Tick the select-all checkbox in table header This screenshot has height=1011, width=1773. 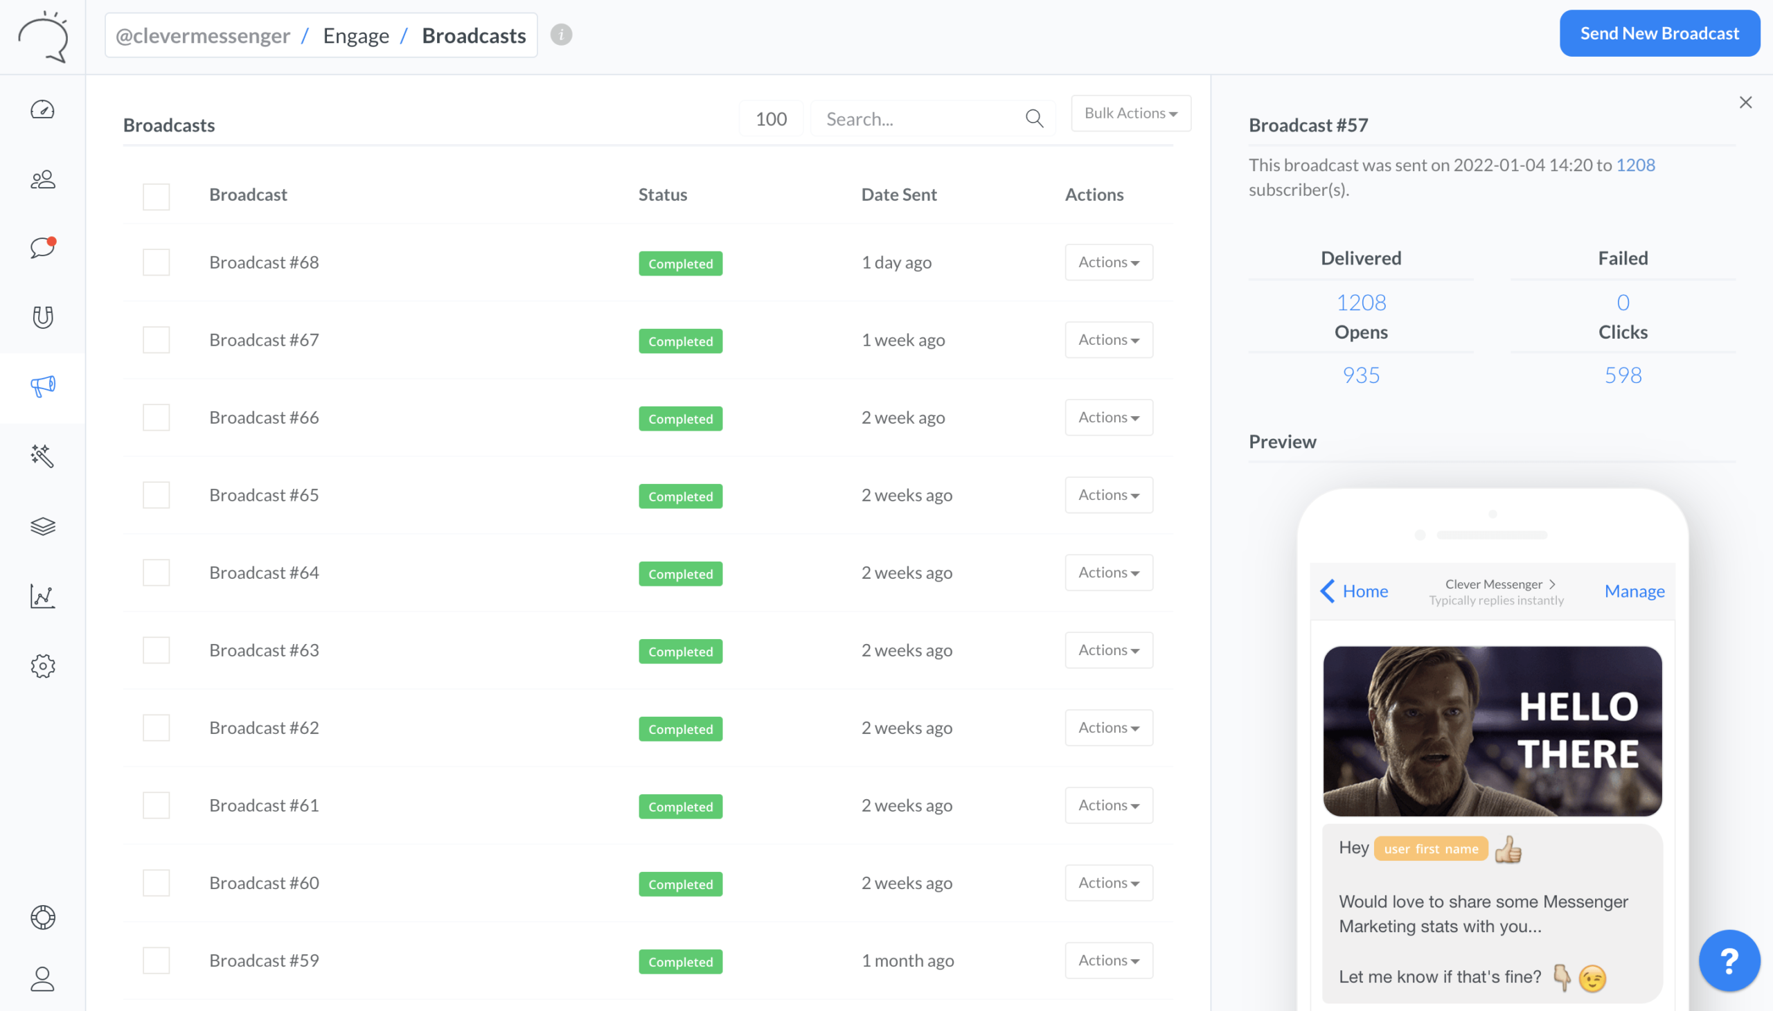(x=157, y=197)
